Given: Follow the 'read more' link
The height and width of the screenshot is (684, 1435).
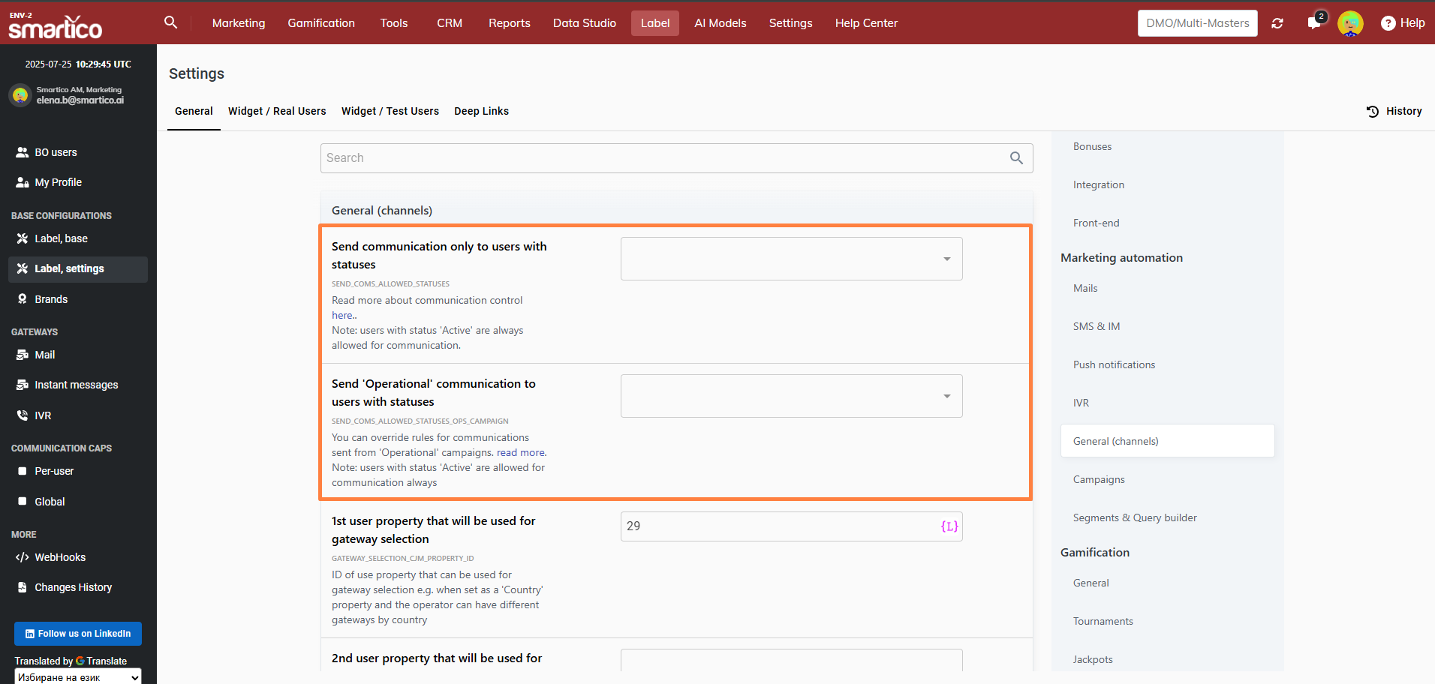Looking at the screenshot, I should pyautogui.click(x=521, y=452).
